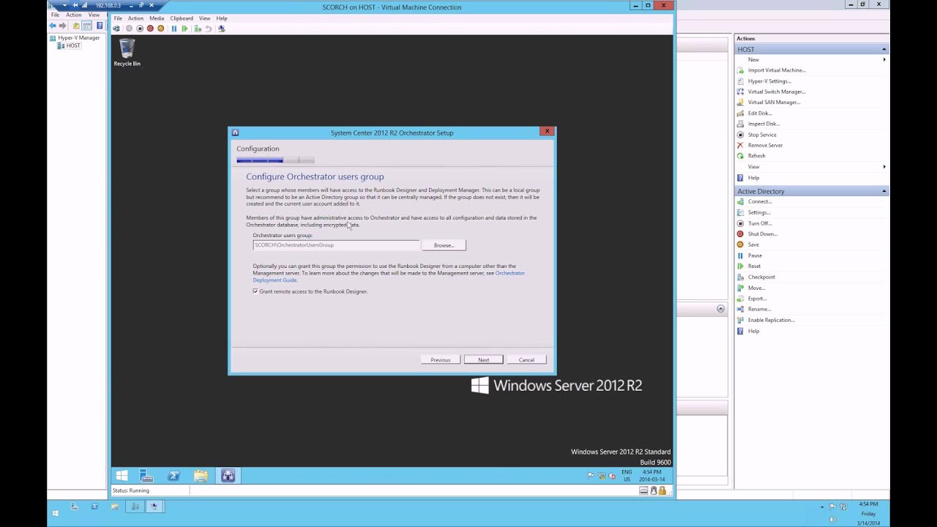Click Connect in Active Directory actions
The image size is (937, 527).
(760, 201)
